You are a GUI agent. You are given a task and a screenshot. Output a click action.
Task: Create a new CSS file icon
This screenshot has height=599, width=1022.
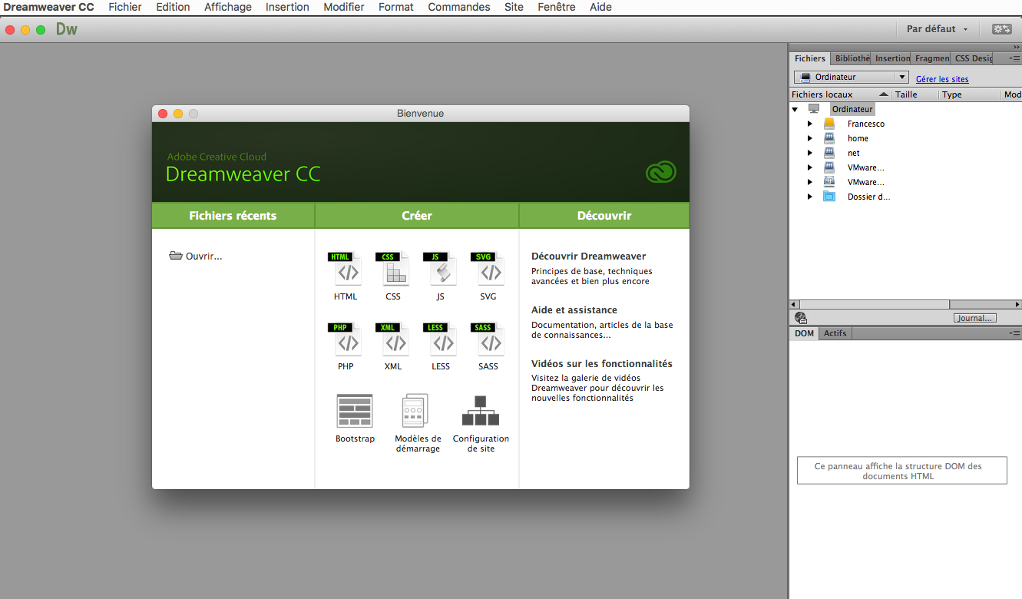(x=392, y=269)
